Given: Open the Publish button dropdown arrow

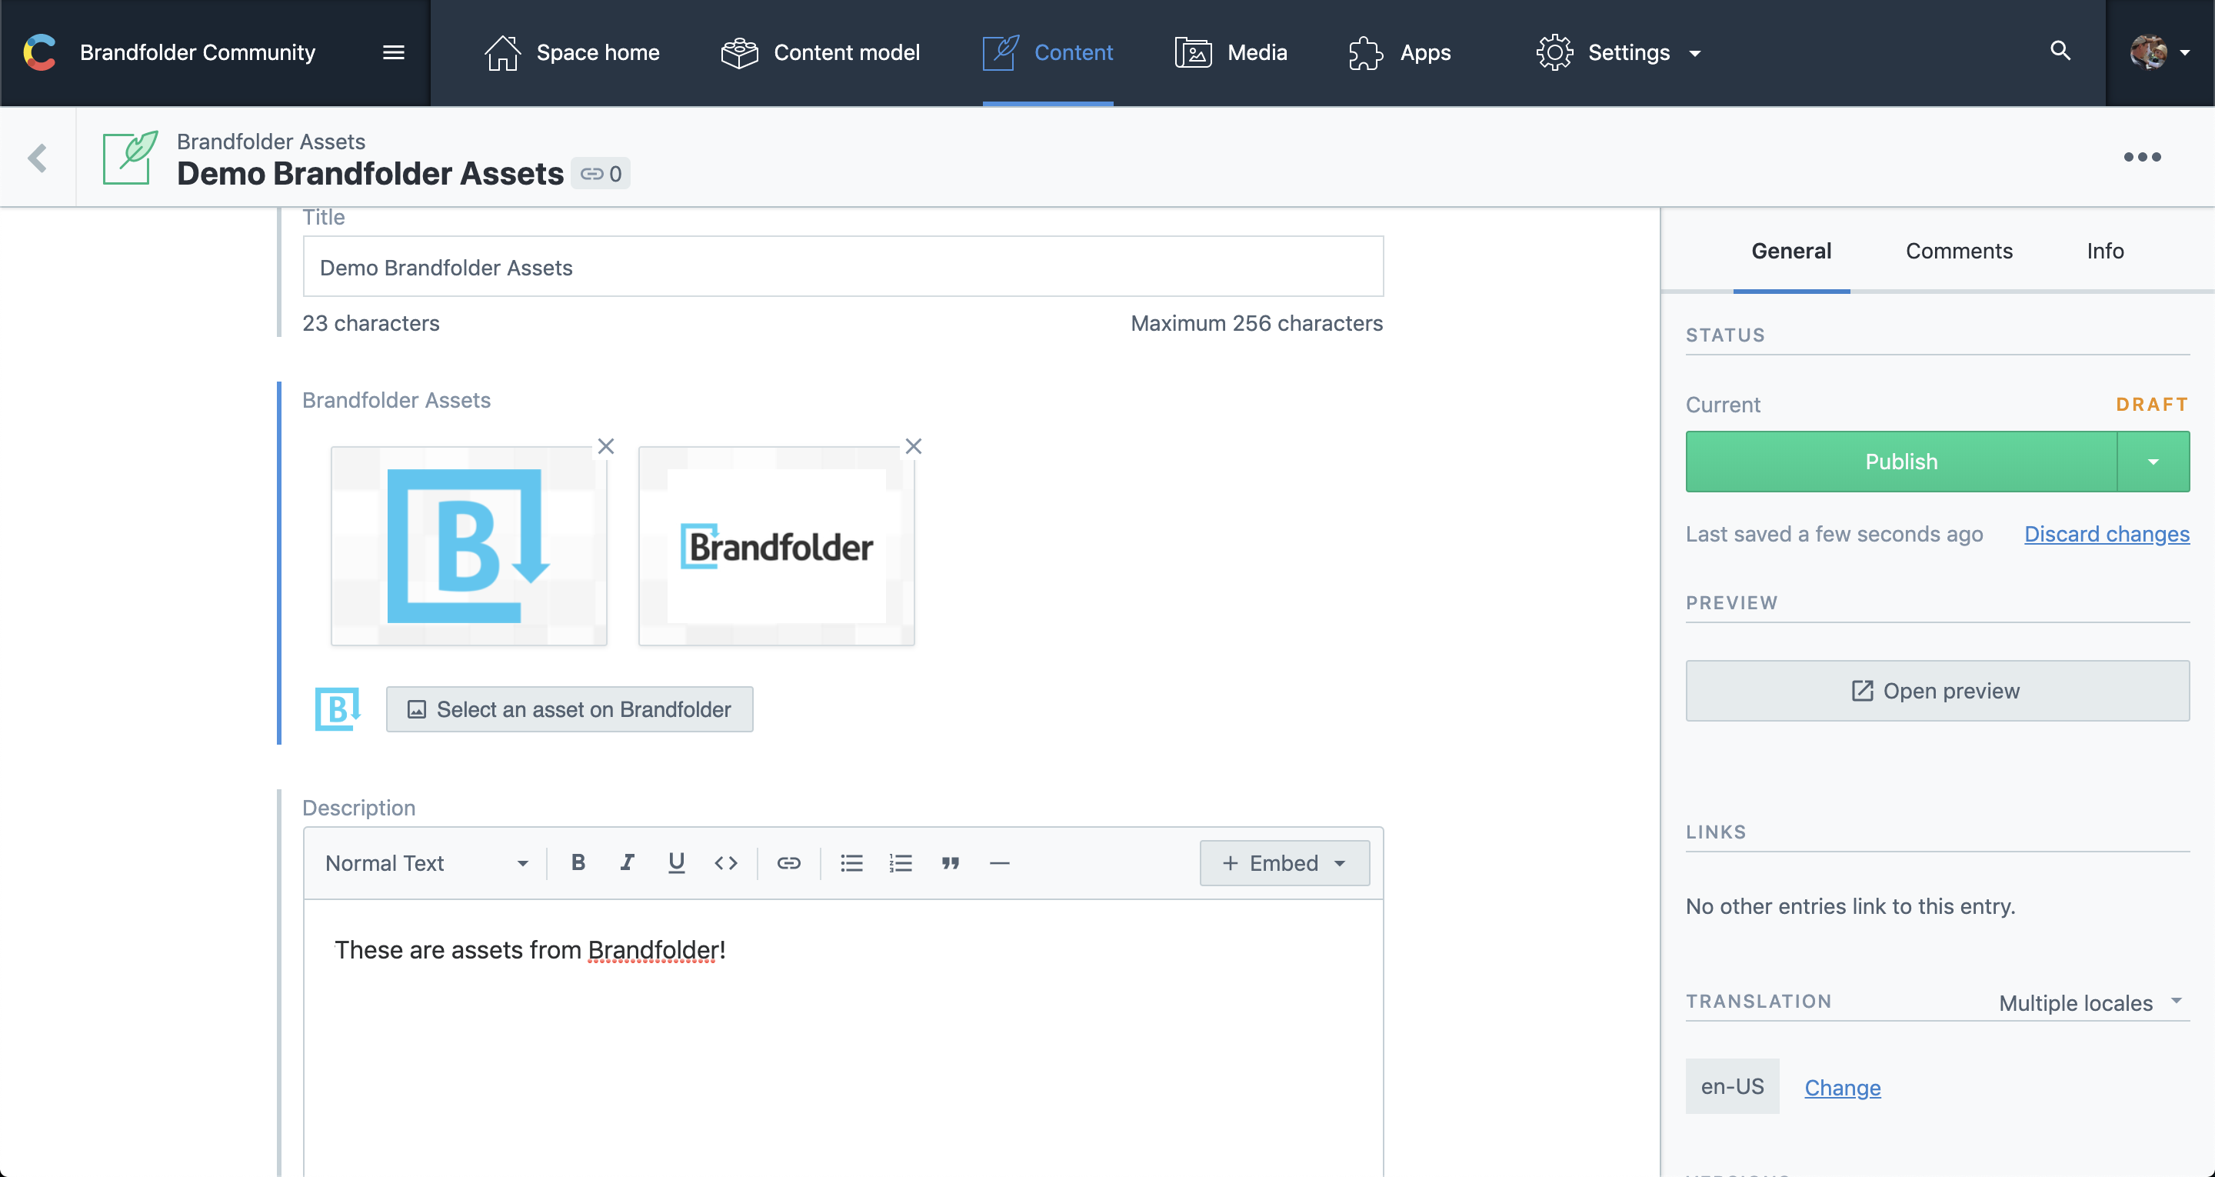Looking at the screenshot, I should click(x=2153, y=462).
